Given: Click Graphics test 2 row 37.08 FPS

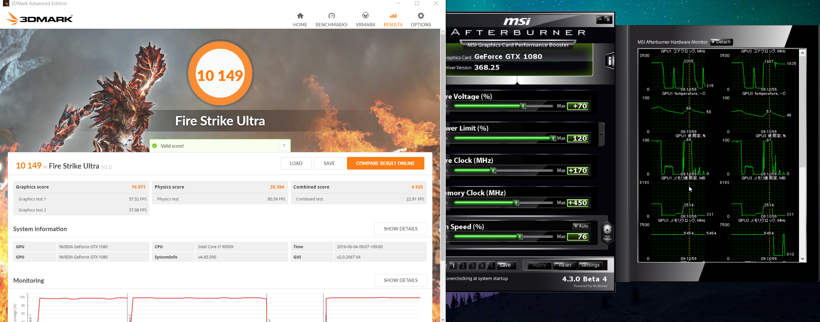Looking at the screenshot, I should point(81,210).
